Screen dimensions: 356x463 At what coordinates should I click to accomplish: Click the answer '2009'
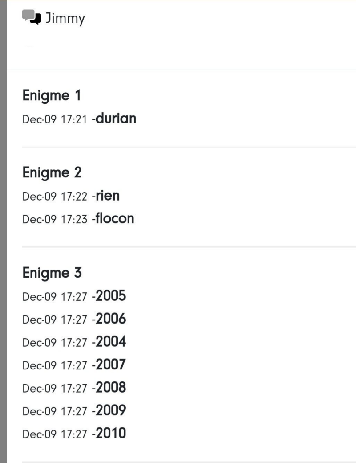coord(111,410)
